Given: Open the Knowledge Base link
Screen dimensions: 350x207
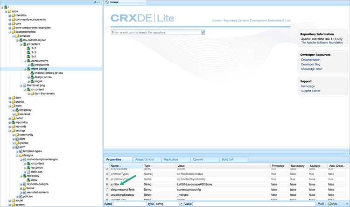Looking at the screenshot, I should click(311, 69).
